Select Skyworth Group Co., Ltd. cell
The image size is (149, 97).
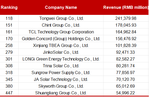(x=61, y=86)
